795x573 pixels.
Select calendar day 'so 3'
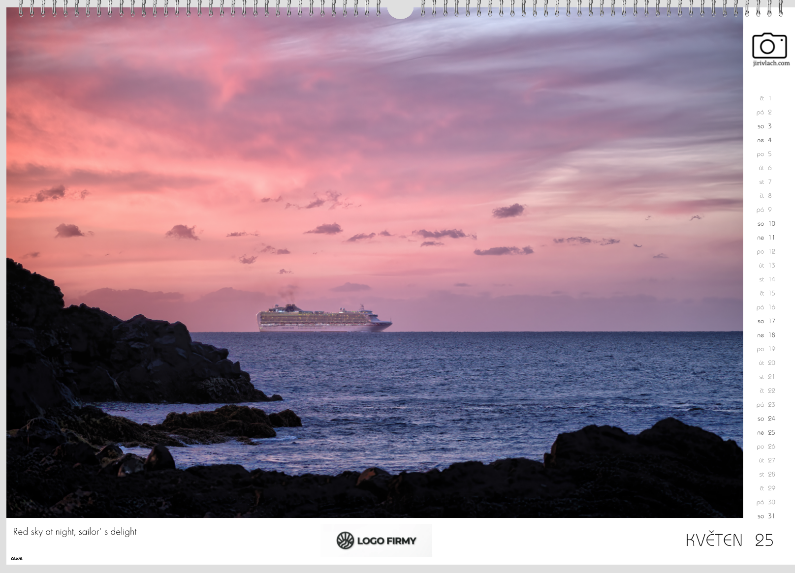point(764,126)
